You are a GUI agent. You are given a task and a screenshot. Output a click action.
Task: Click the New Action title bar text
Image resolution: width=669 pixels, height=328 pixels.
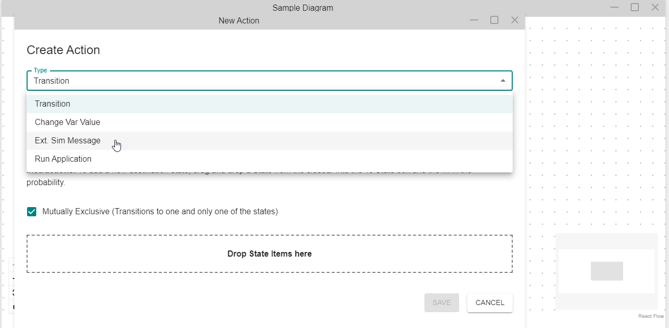pos(239,21)
